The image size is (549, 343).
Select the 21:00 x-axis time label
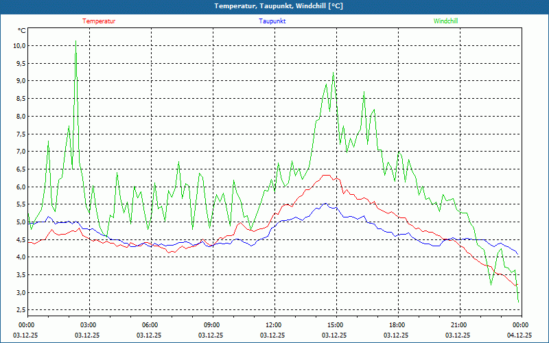459,325
